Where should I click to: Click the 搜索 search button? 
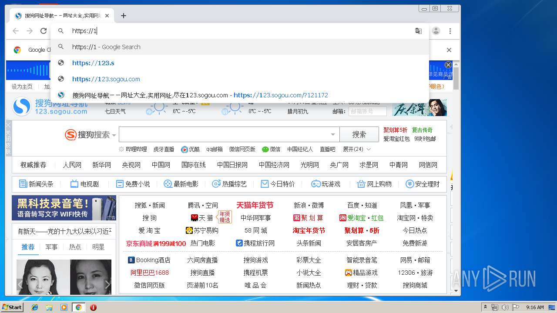tap(359, 134)
